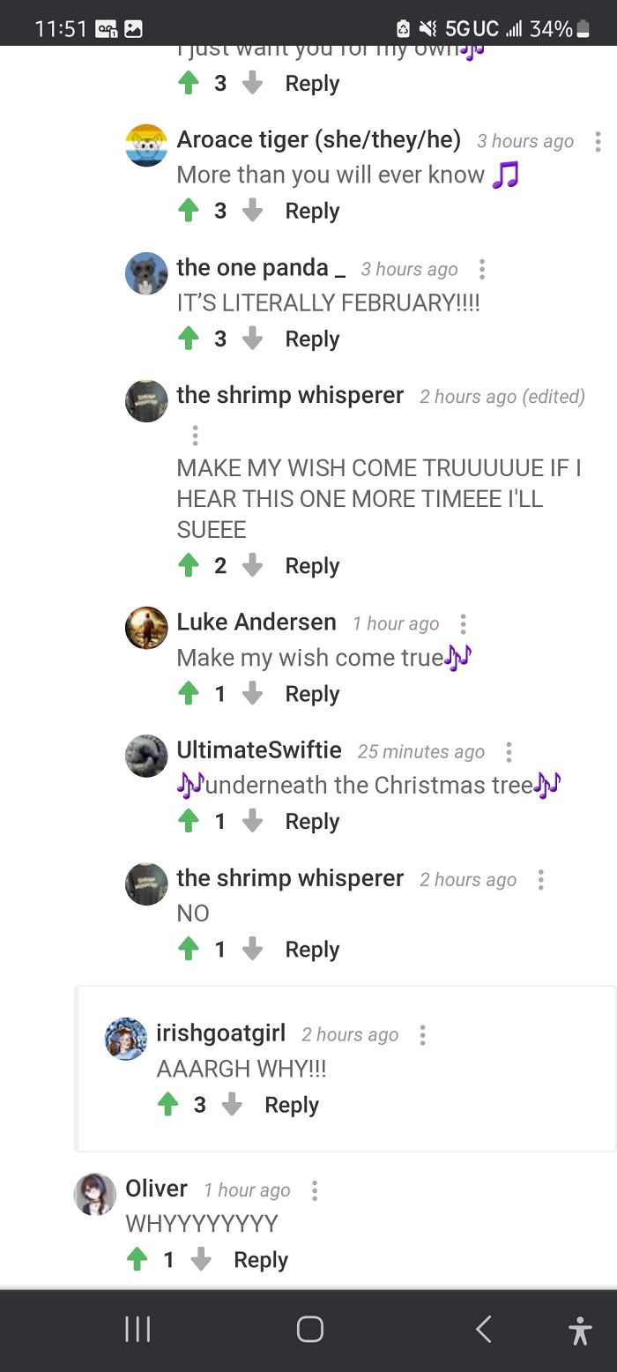Downvote UltimateSwiftie's Christmas tree comment

click(253, 821)
